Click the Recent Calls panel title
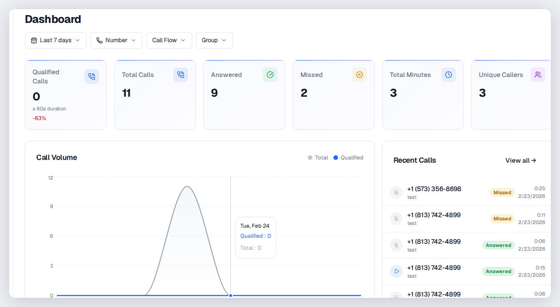Viewport: 560px width, 307px height. click(x=415, y=160)
